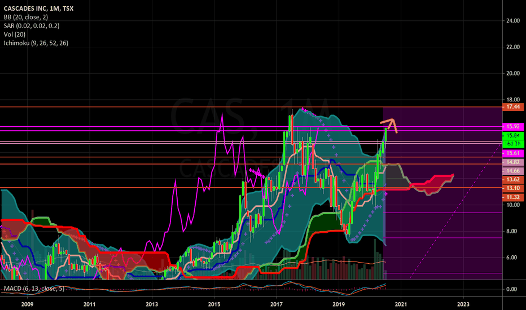Click the 16d 3h countdown label
Image resolution: width=526 pixels, height=310 pixels.
[x=513, y=144]
